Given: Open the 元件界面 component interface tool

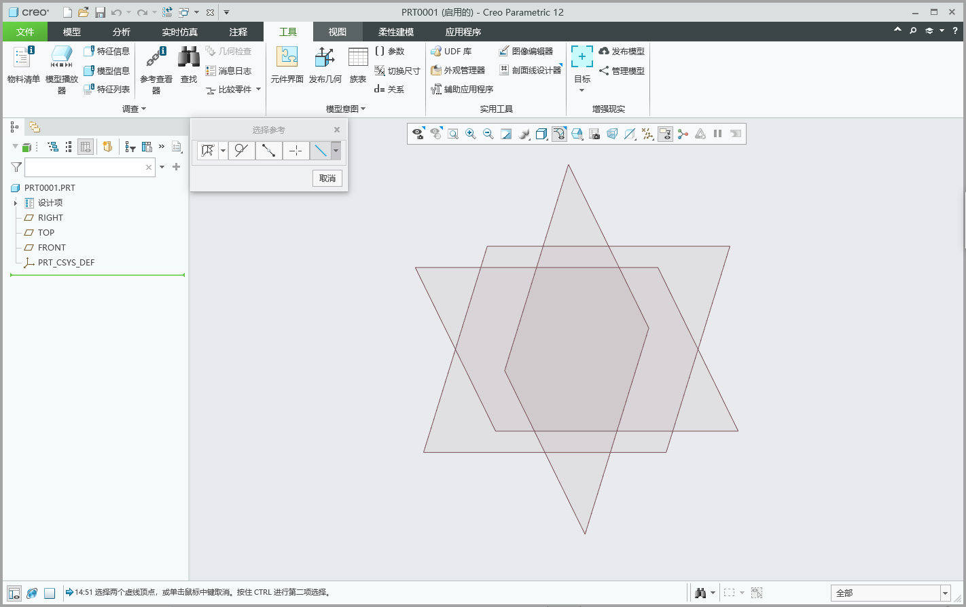Looking at the screenshot, I should pos(287,65).
